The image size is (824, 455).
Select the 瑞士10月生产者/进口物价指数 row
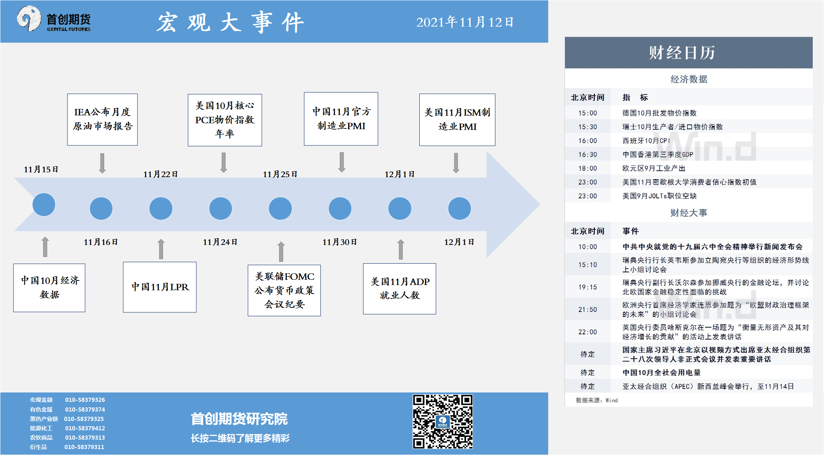tap(689, 127)
